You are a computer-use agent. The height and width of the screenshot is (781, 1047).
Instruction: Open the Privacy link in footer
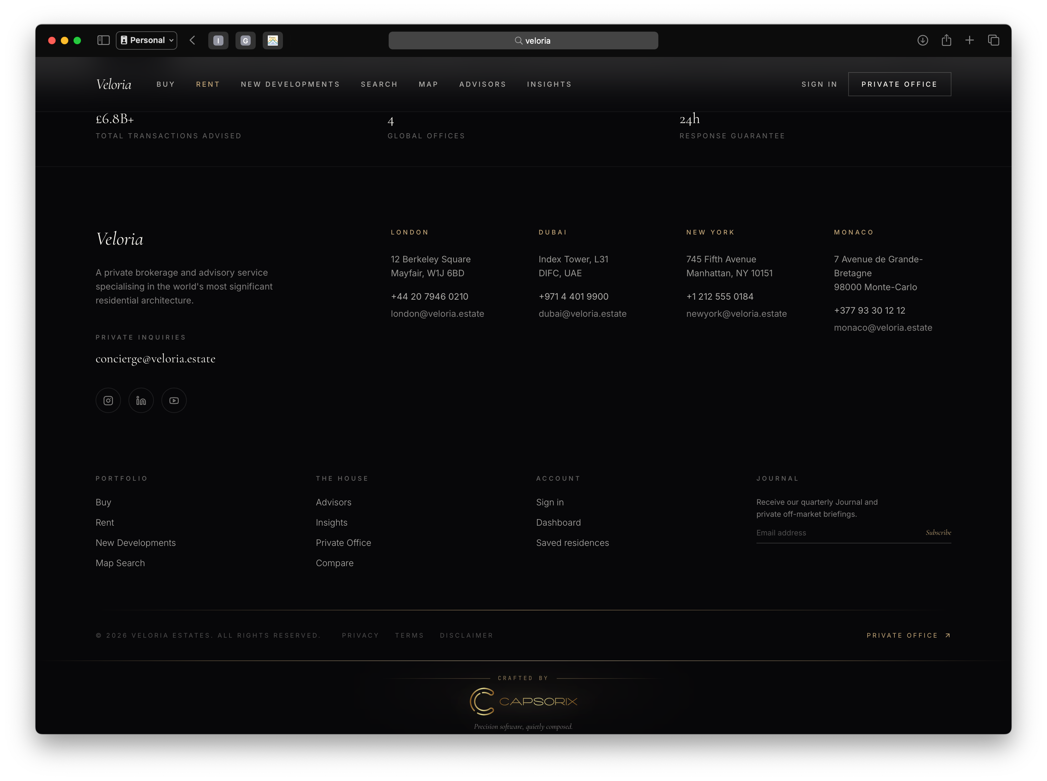click(x=360, y=635)
